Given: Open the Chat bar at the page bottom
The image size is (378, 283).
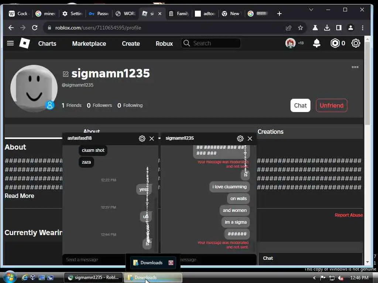Looking at the screenshot, I should point(310,258).
